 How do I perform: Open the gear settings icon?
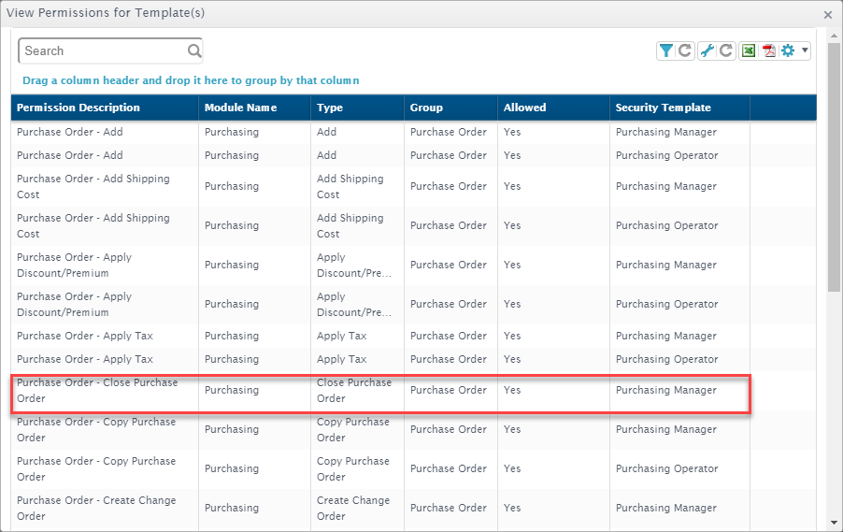pyautogui.click(x=788, y=51)
